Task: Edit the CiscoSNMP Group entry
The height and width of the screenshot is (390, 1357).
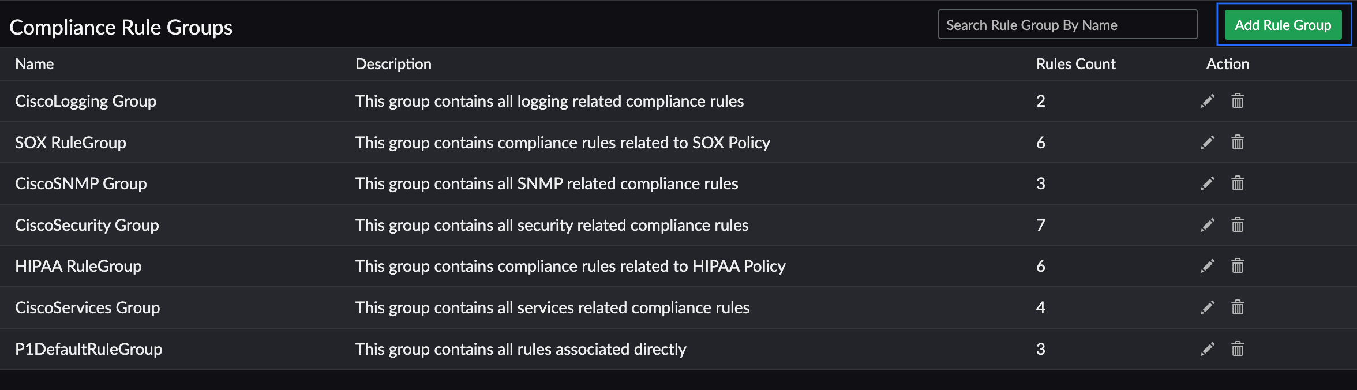Action: click(x=1208, y=183)
